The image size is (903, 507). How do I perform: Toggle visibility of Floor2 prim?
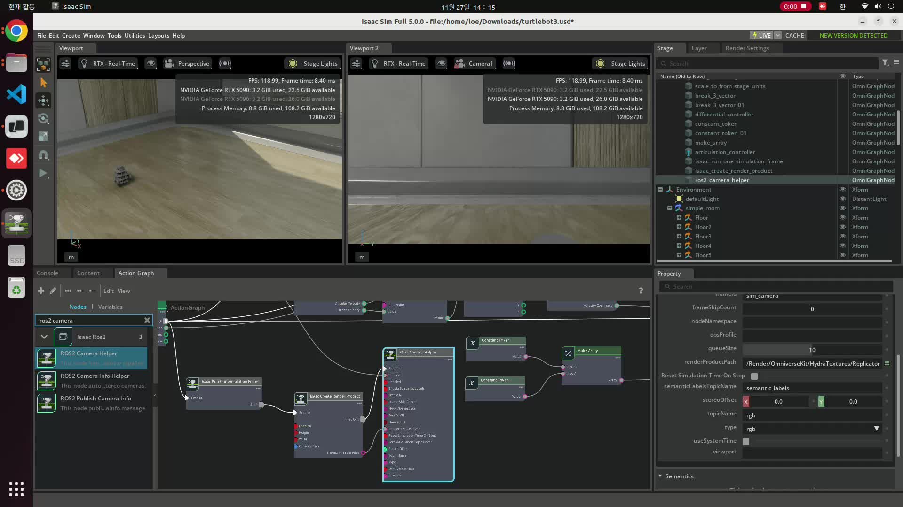(x=843, y=227)
